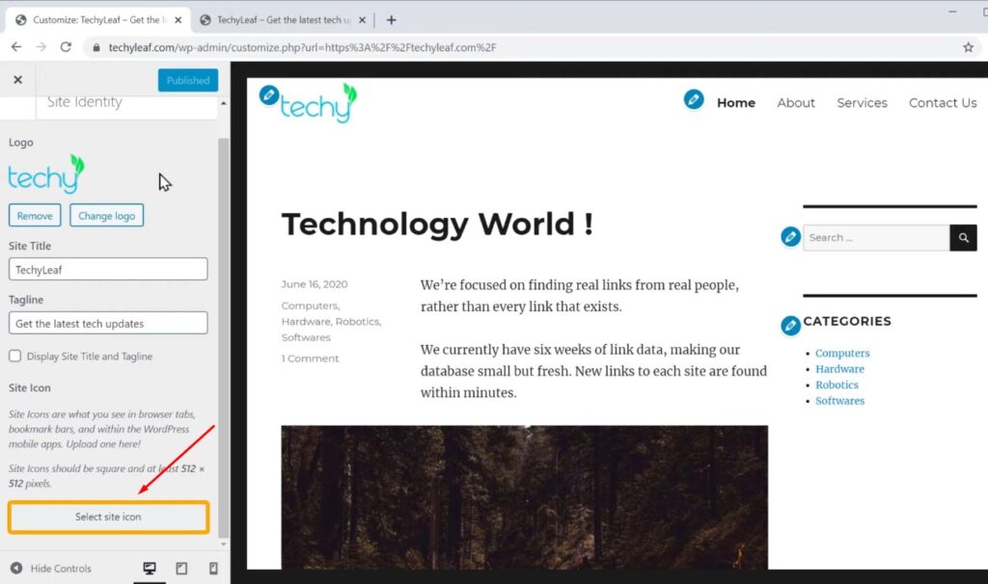988x584 pixels.
Task: Click the edit pencil next to the search widget
Action: (790, 237)
